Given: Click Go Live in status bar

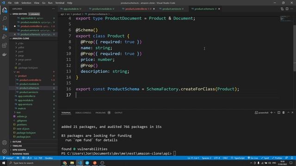Looking at the screenshot, I should (253, 158).
